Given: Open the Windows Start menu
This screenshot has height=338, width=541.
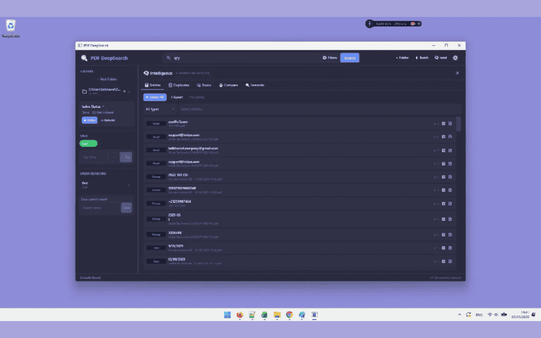Looking at the screenshot, I should [x=227, y=315].
